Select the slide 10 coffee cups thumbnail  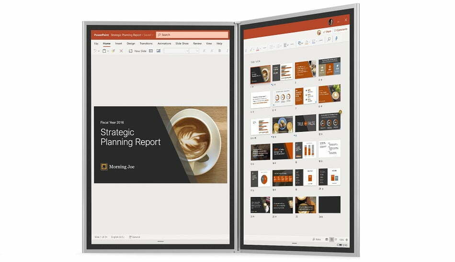click(x=283, y=125)
